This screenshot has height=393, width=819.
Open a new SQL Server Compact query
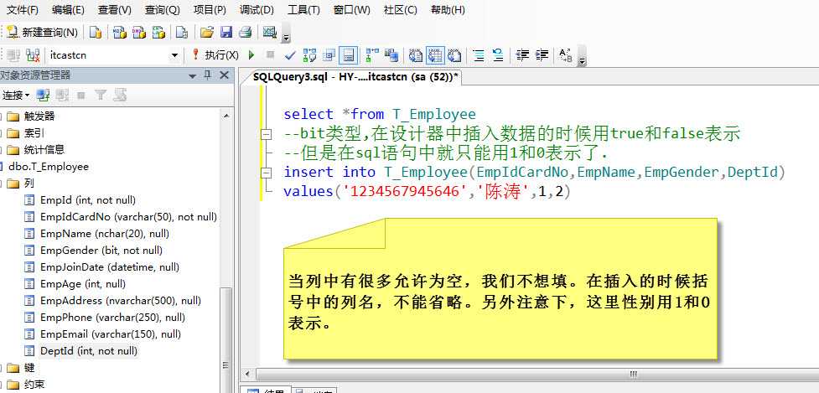pos(181,33)
